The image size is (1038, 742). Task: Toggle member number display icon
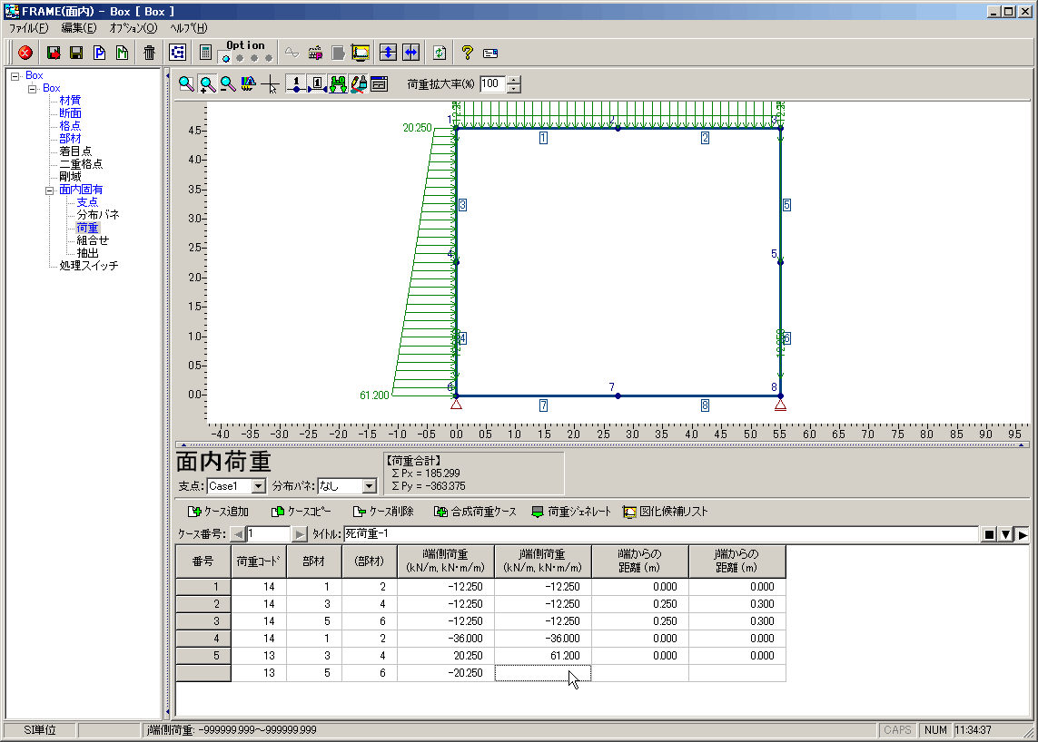tap(317, 84)
